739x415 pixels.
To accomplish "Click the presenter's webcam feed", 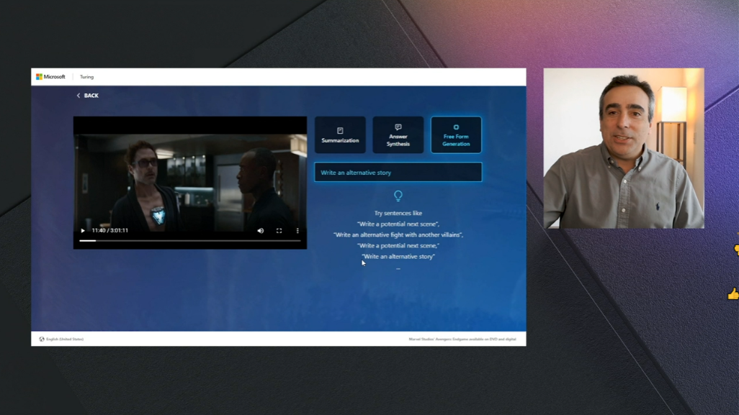I will pyautogui.click(x=624, y=148).
